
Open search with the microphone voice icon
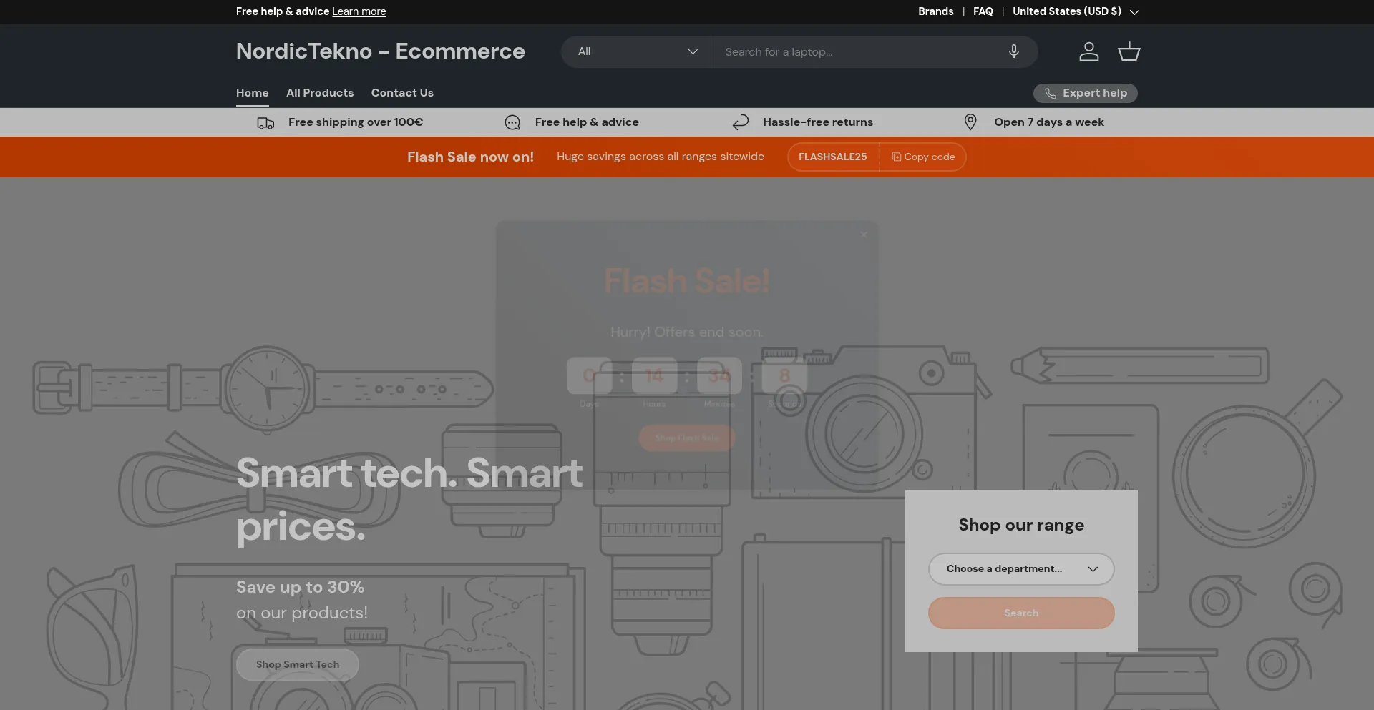pyautogui.click(x=1013, y=51)
